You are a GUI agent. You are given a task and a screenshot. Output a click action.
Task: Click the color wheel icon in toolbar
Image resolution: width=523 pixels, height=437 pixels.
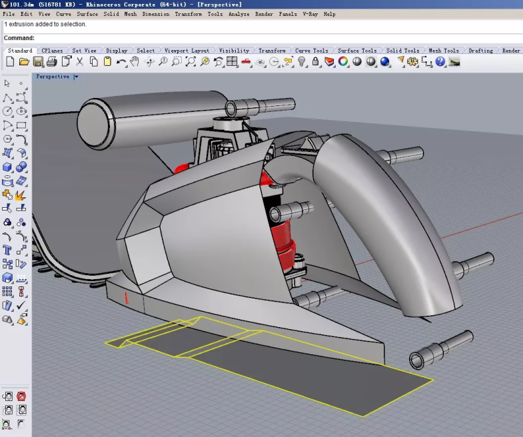[343, 62]
